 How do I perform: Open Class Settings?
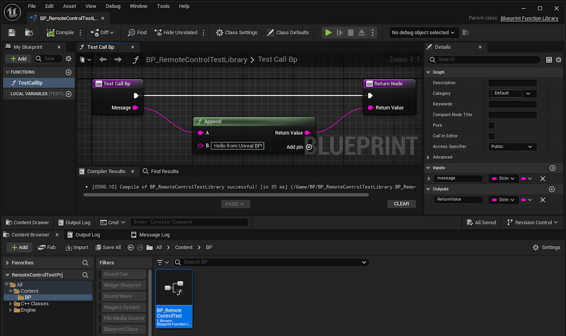tap(236, 33)
